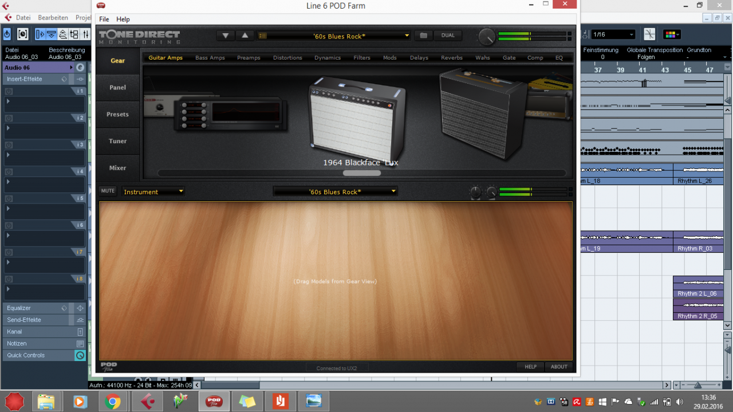Viewport: 733px width, 412px height.
Task: Click the HELP button at bottom right
Action: click(x=531, y=367)
